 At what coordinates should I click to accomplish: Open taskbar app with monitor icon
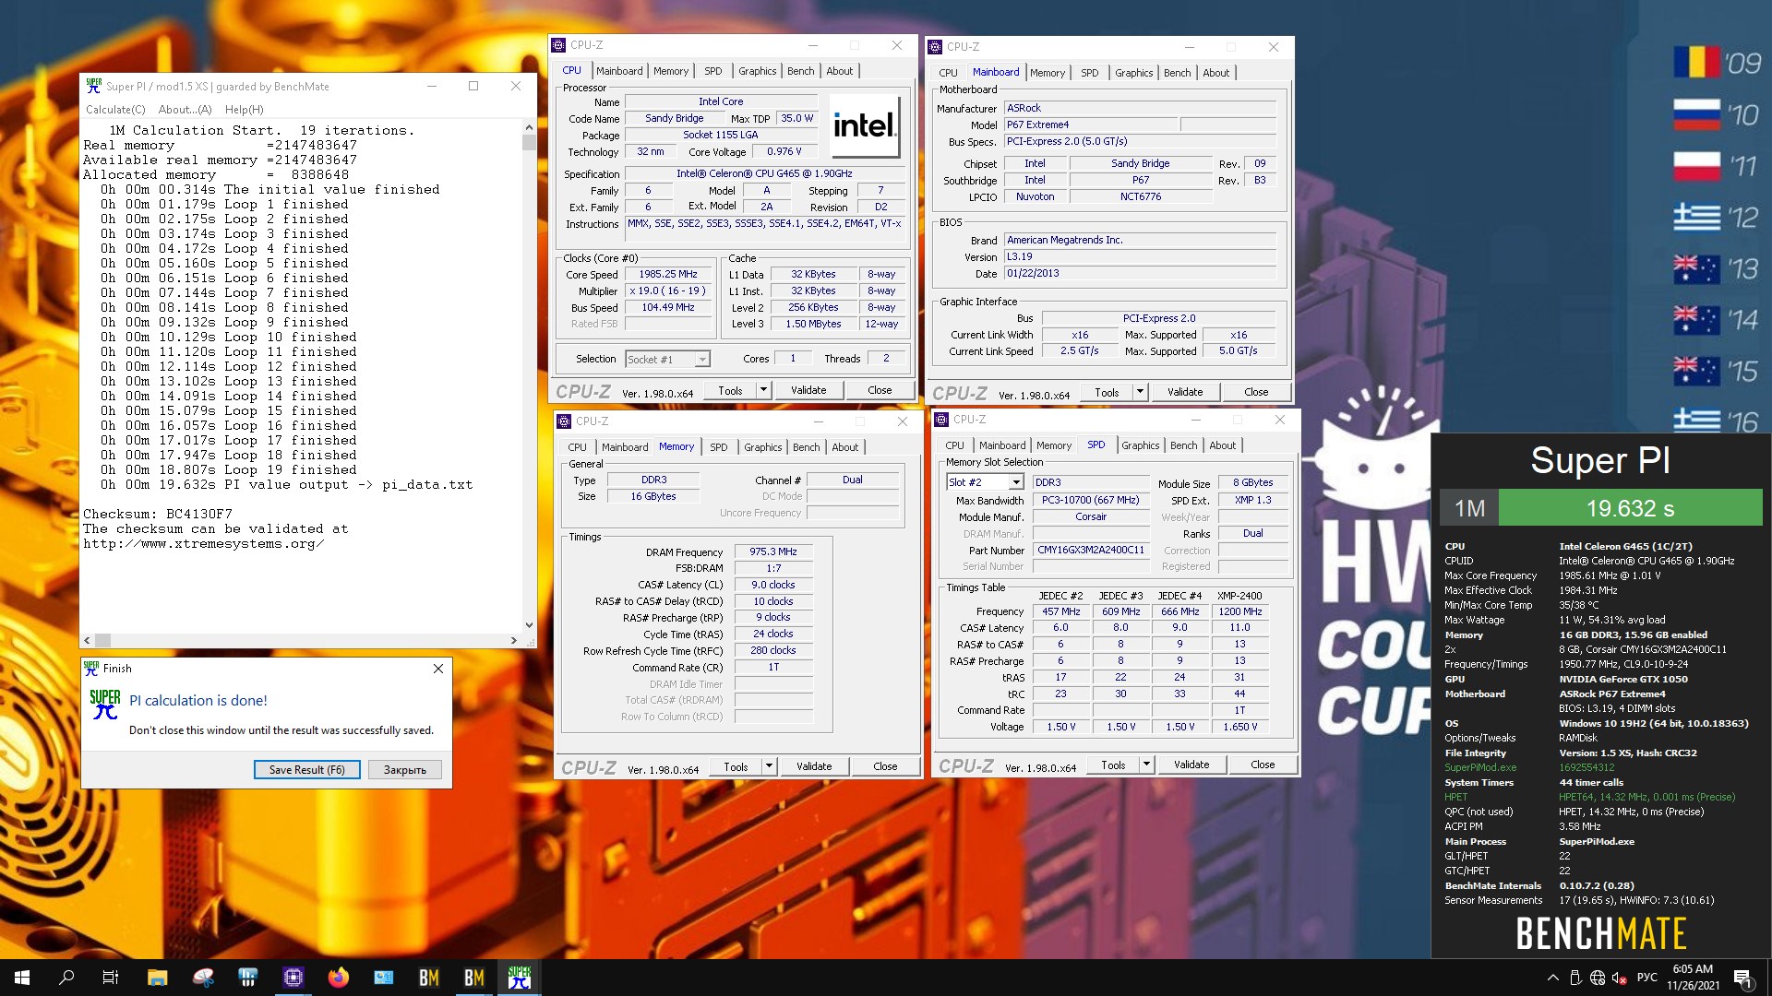[384, 978]
